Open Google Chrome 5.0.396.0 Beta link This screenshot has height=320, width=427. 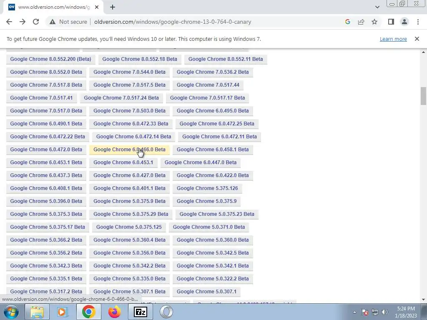[46, 201]
